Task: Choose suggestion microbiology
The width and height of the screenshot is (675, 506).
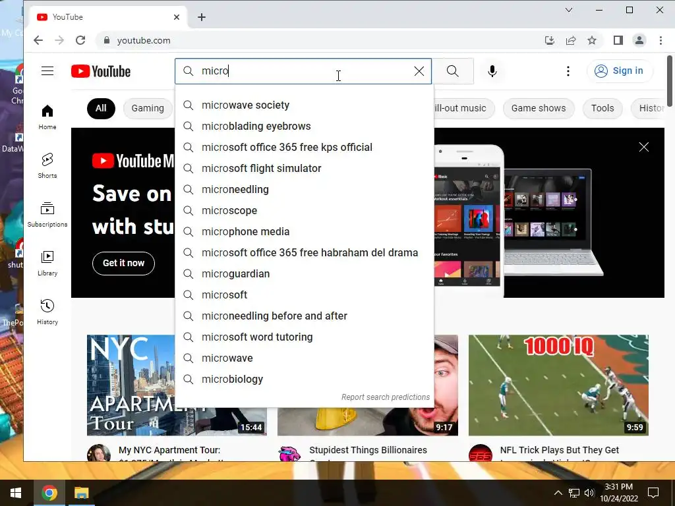Action: (x=305, y=379)
